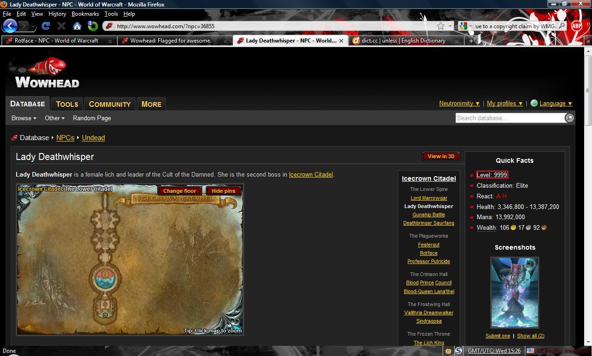Open the Icecrown Citadel link in description
The image size is (592, 356).
[x=311, y=175]
